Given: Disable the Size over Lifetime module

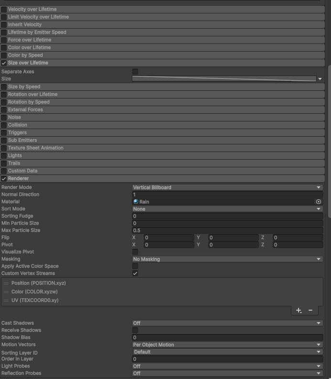Looking at the screenshot, I should (4, 63).
